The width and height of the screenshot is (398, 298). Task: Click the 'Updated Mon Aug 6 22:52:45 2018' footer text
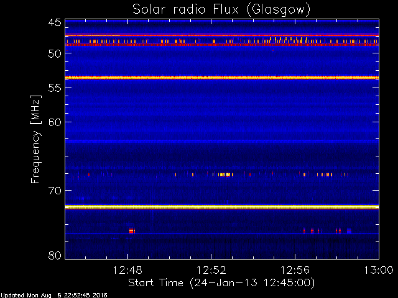54,296
